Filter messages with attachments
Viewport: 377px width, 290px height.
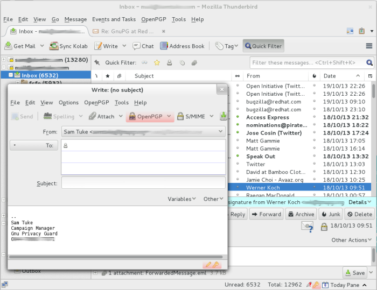tap(194, 63)
